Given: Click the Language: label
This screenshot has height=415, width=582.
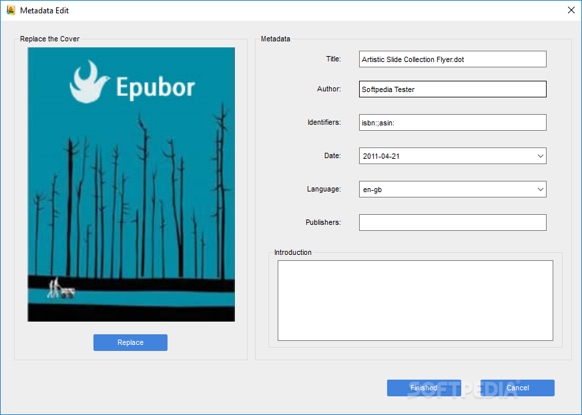Looking at the screenshot, I should click(x=324, y=189).
